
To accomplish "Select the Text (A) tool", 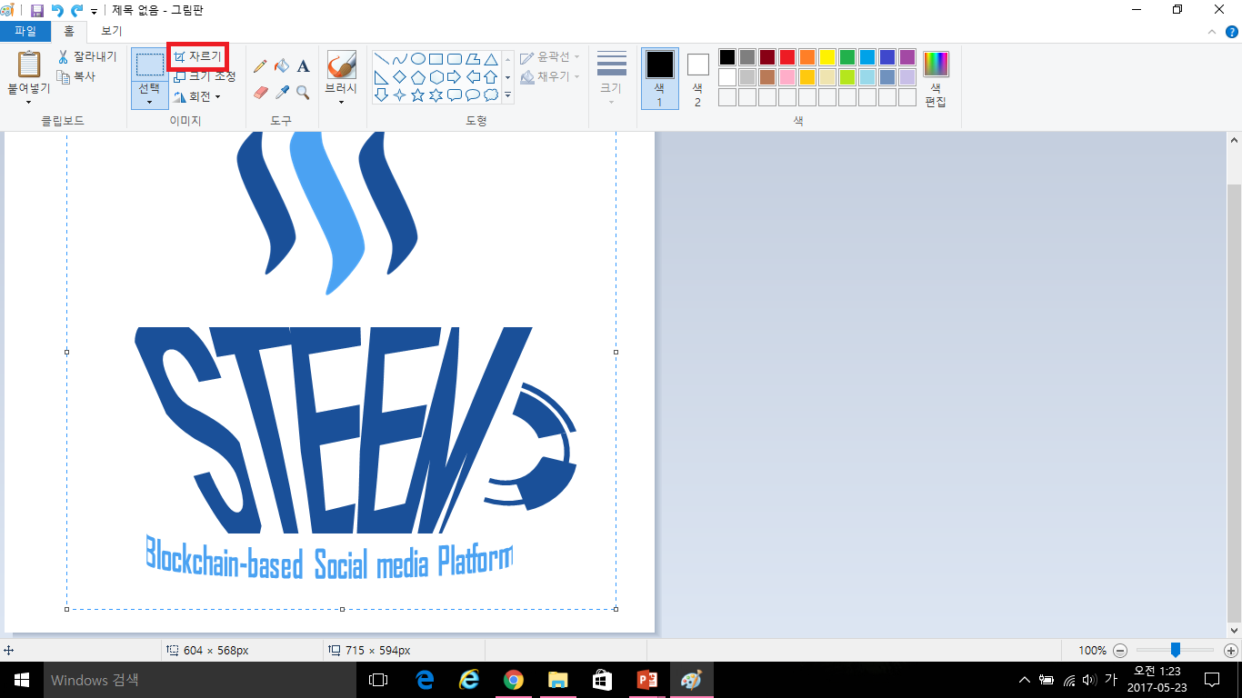I will [303, 65].
